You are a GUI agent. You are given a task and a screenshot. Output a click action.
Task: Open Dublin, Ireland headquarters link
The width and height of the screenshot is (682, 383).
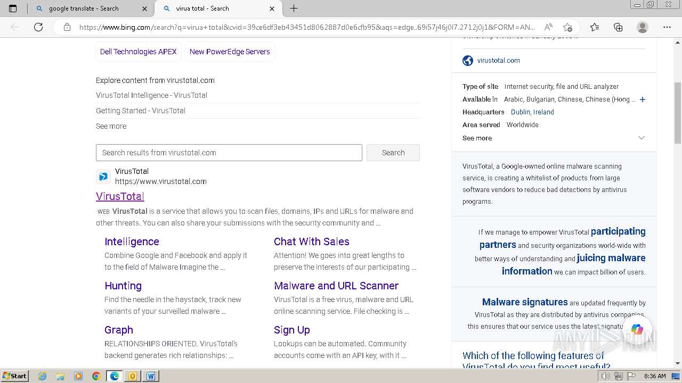click(x=532, y=112)
